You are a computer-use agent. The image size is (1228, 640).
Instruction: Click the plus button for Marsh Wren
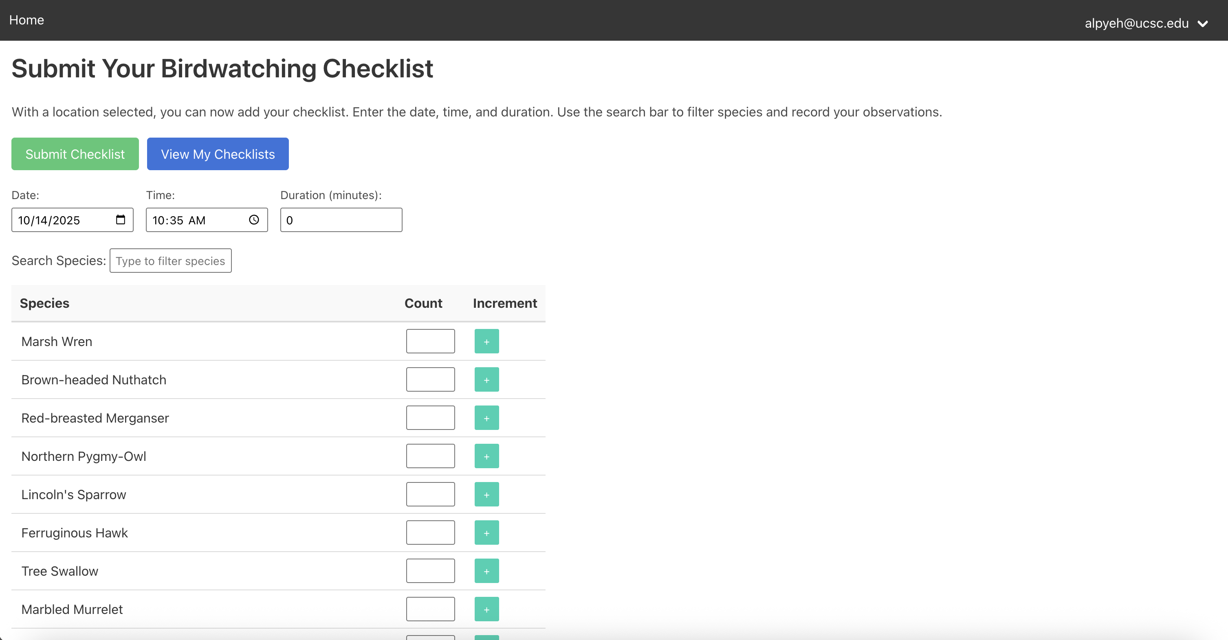(486, 341)
